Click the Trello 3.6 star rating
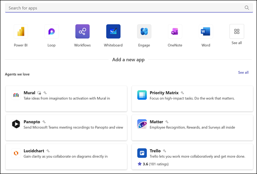The height and width of the screenshot is (174, 257). [143, 164]
